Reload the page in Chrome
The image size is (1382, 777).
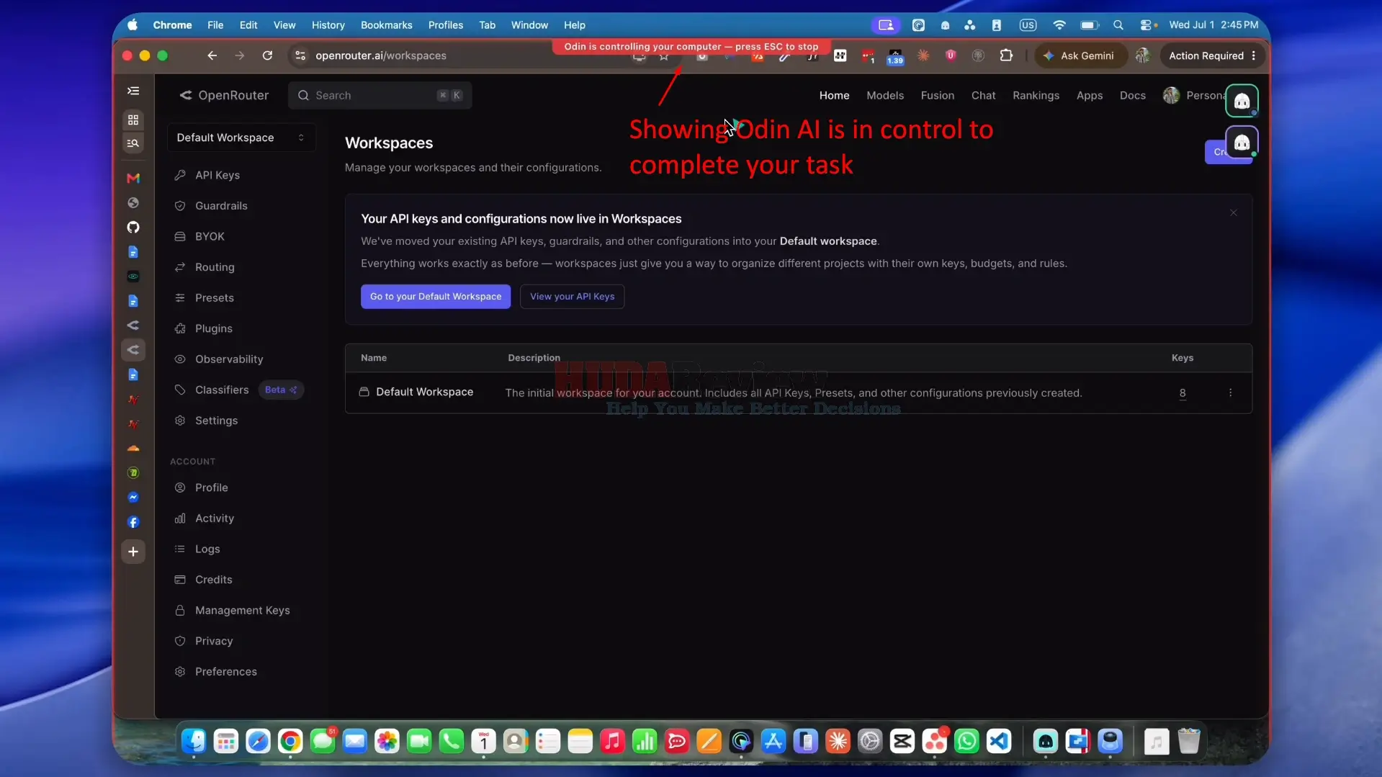pos(267,55)
